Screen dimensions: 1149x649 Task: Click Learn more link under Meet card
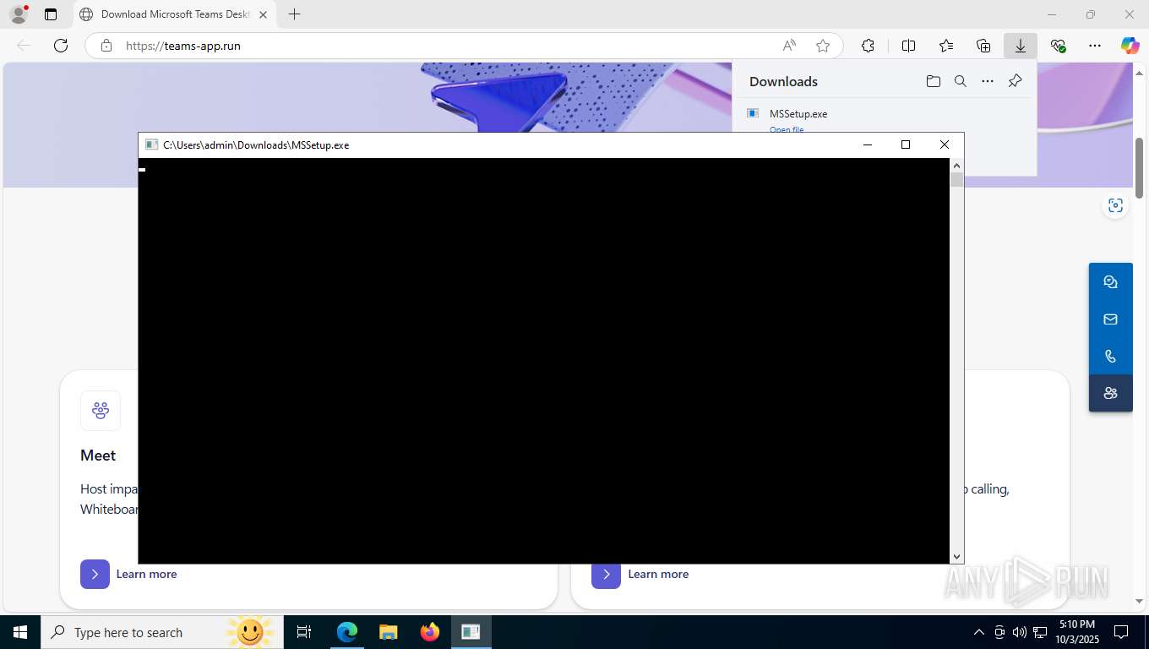click(146, 574)
